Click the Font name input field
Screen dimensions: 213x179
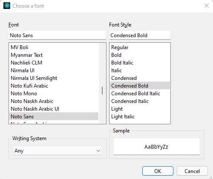click(x=58, y=35)
